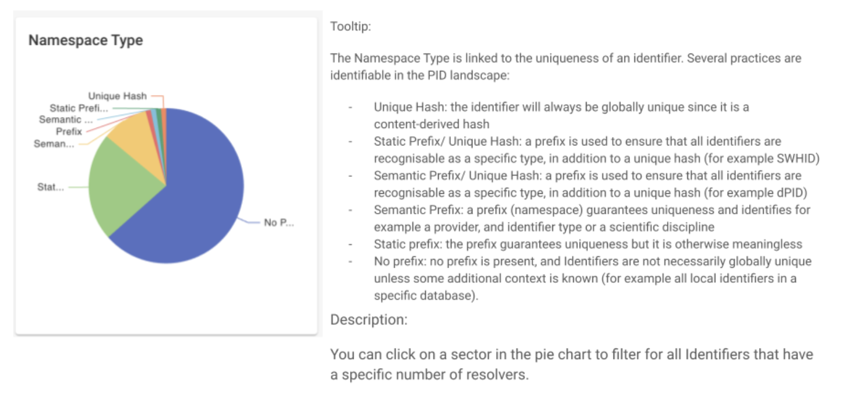Click the "Tooltip:" heading text
861x398 pixels.
(x=351, y=26)
